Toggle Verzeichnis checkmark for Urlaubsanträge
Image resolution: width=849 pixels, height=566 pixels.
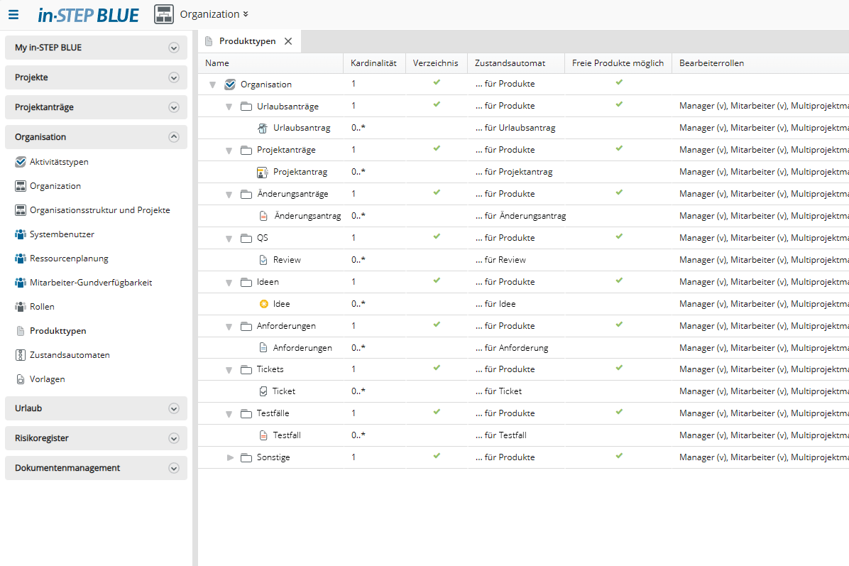[437, 105]
